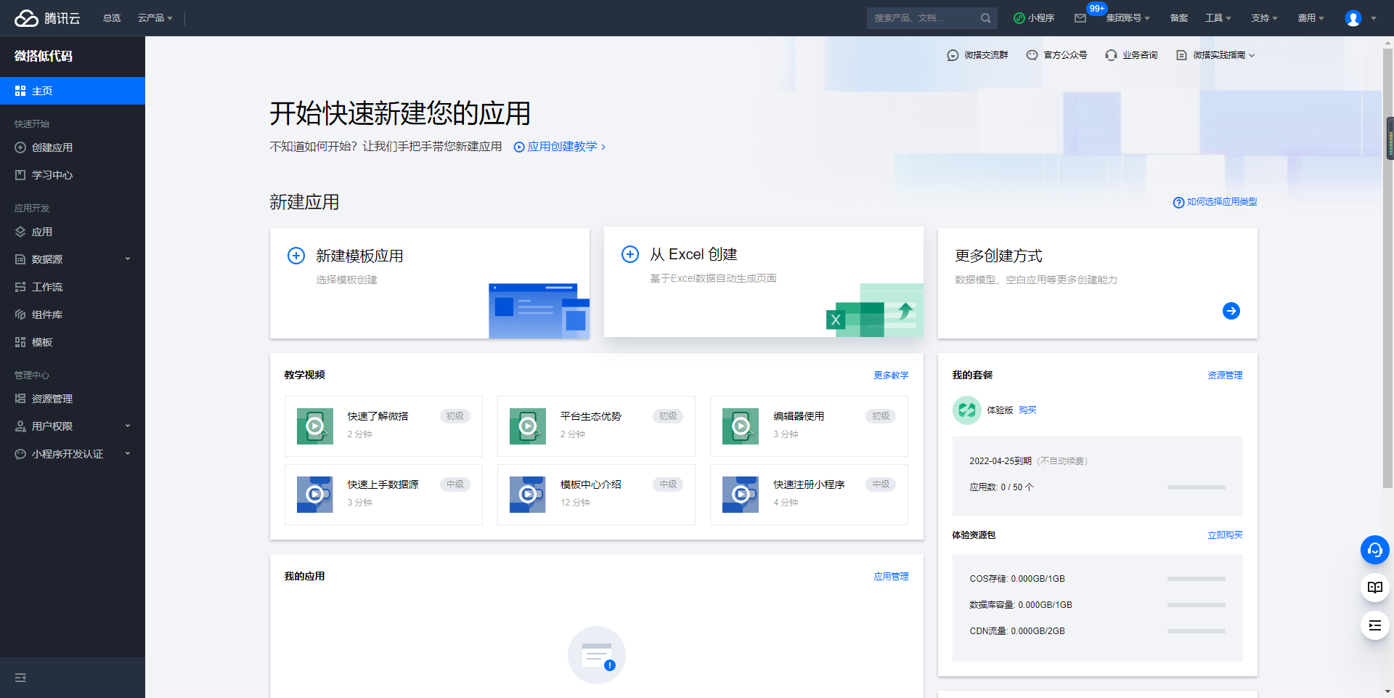The width and height of the screenshot is (1394, 698).
Task: Click plus icon on 从 Excel 创建
Action: (x=630, y=254)
